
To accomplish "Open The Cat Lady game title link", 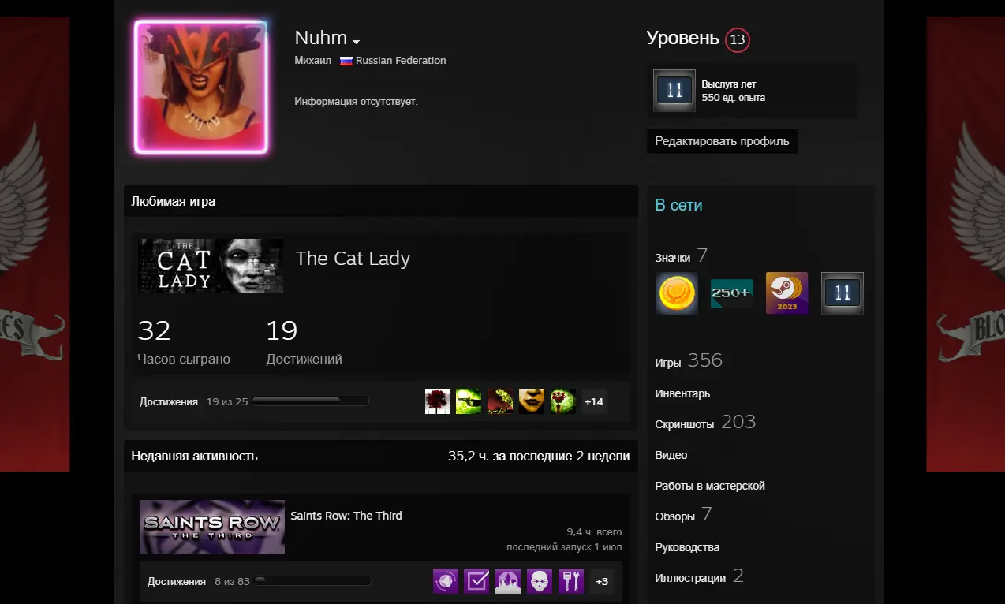I will coord(353,258).
